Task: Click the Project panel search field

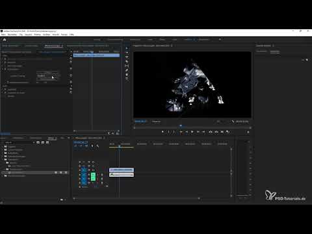Action: (x=18, y=142)
